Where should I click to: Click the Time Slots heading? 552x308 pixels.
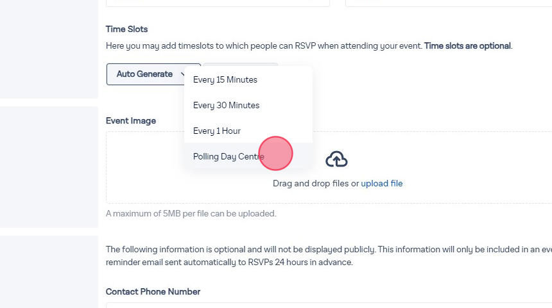click(x=126, y=29)
